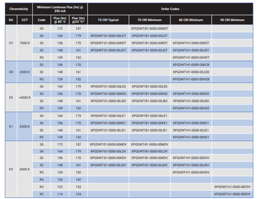Click order code XPGDWT-B1-0000-00KDV

[150, 158]
